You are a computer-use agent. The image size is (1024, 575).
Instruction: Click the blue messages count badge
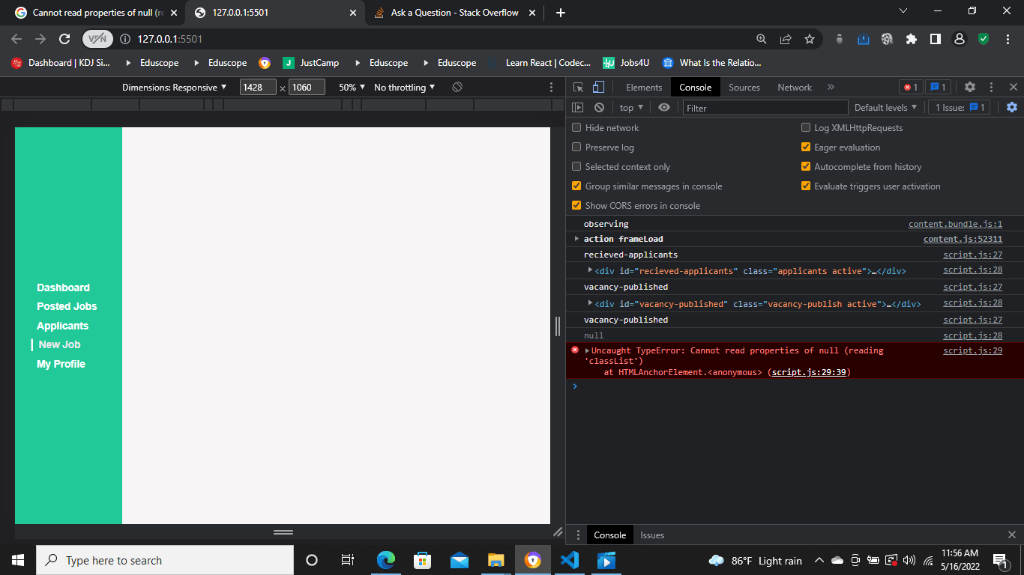coord(939,88)
